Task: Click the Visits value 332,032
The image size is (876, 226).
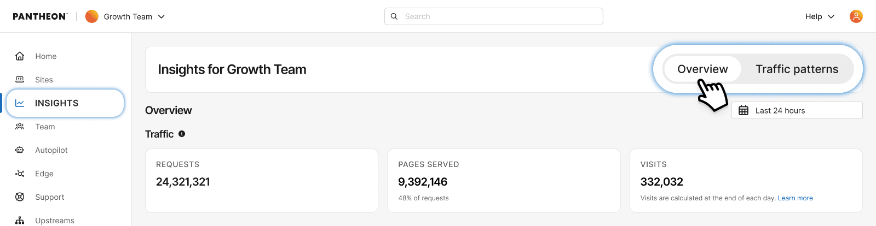Action: point(662,182)
